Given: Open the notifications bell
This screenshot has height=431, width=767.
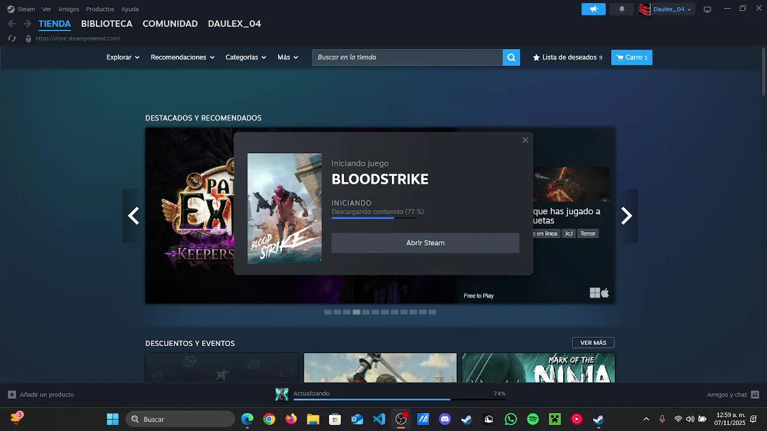Looking at the screenshot, I should (622, 9).
